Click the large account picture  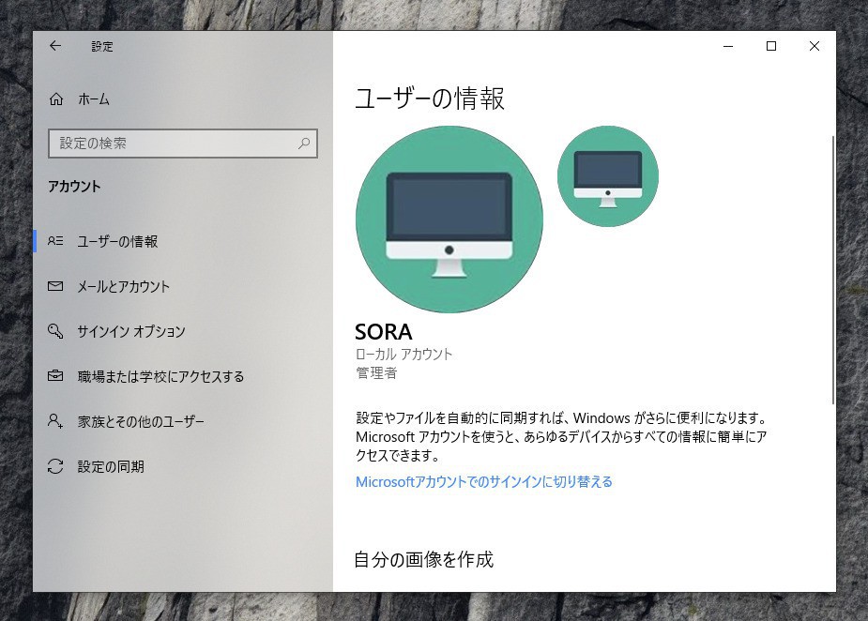449,220
